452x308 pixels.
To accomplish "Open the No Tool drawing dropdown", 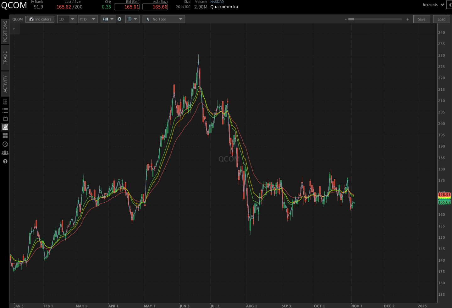I will pos(164,19).
